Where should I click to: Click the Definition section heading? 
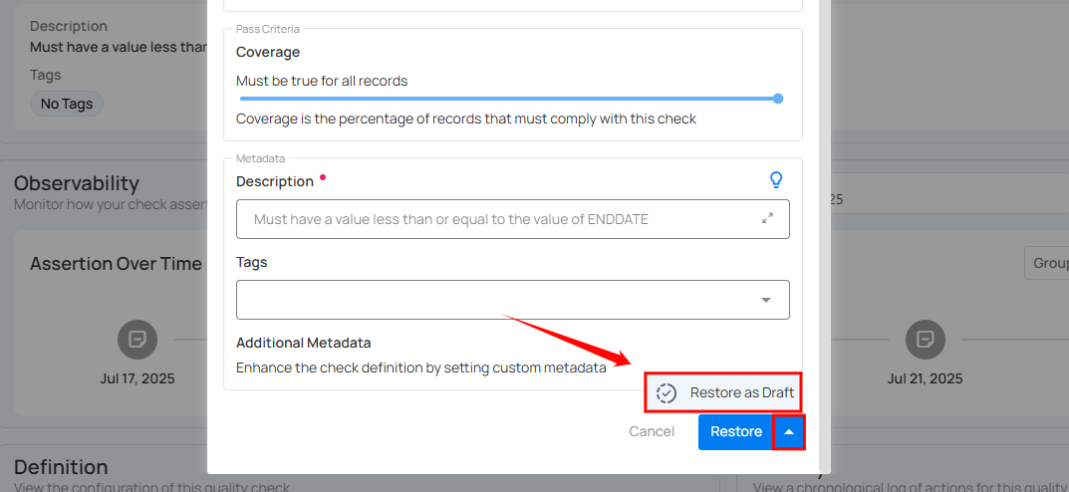pos(61,467)
